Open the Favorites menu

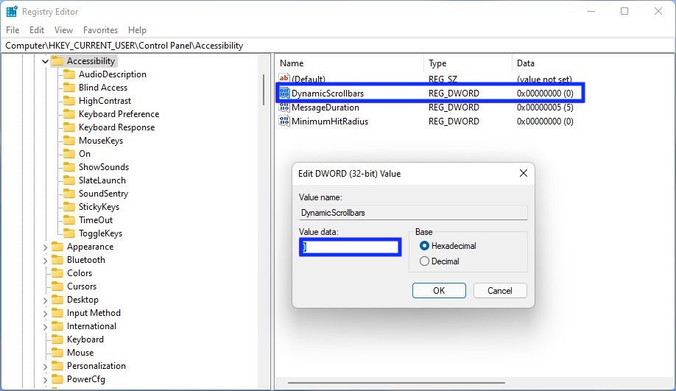(x=100, y=30)
